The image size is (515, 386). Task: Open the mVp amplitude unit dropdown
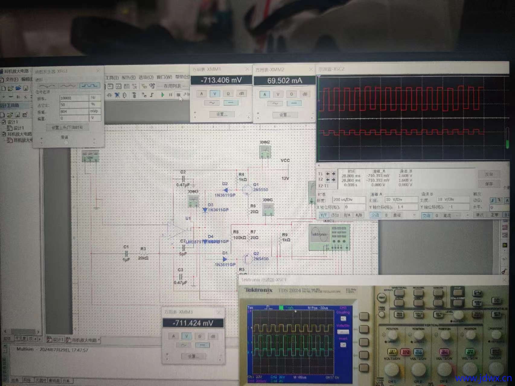[x=95, y=111]
